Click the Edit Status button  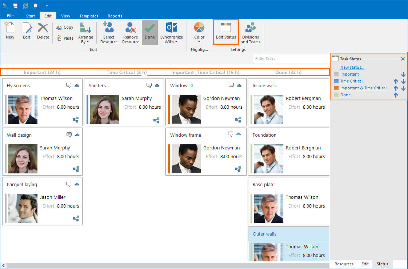[226, 32]
